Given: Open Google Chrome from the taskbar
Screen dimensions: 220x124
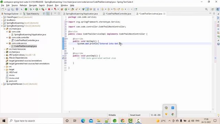Looking at the screenshot, I should click(122, 121).
